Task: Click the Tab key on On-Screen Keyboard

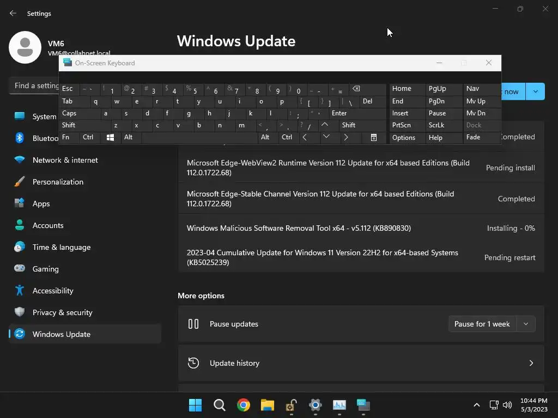Action: pos(74,101)
